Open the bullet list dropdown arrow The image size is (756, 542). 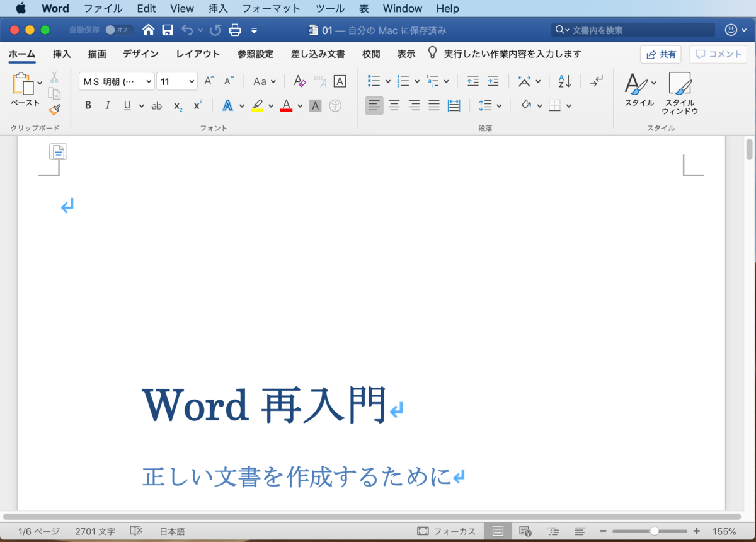tap(388, 81)
